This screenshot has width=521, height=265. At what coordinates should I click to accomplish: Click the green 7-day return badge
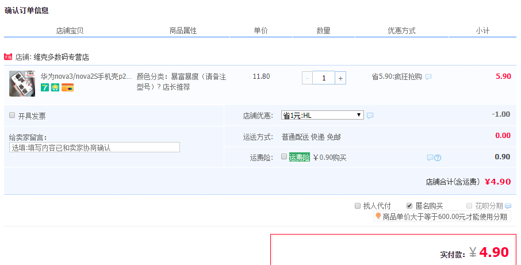click(x=45, y=88)
